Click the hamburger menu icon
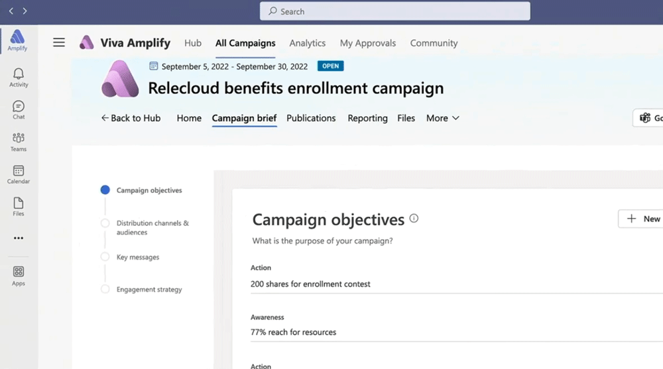663x369 pixels. [x=59, y=42]
